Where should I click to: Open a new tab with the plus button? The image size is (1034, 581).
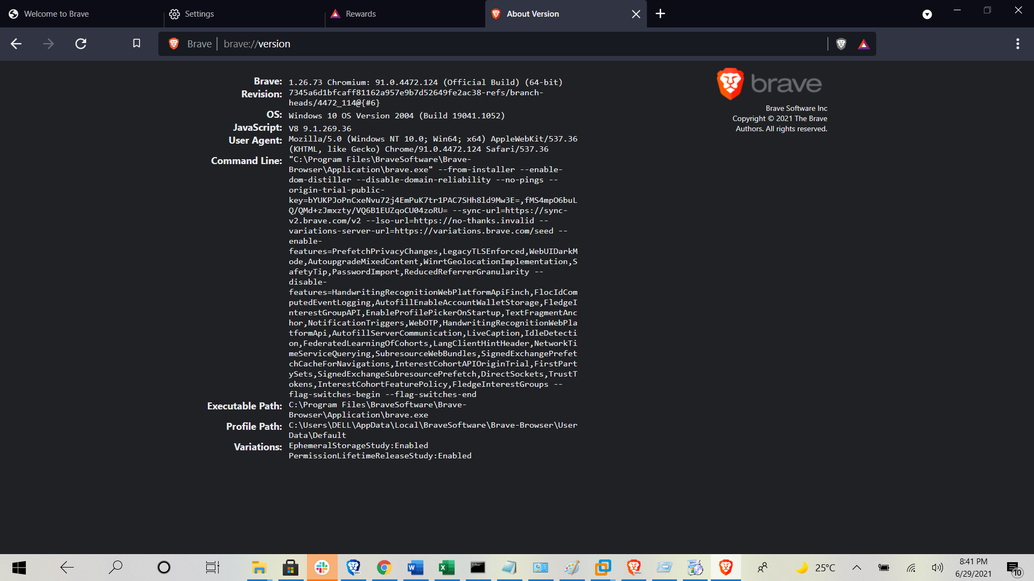click(x=660, y=13)
